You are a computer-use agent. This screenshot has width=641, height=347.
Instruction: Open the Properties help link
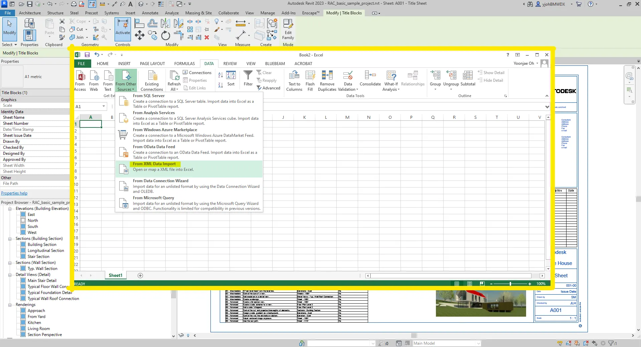click(x=14, y=193)
